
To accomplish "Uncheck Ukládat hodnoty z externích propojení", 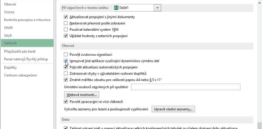I will coord(66,36).
